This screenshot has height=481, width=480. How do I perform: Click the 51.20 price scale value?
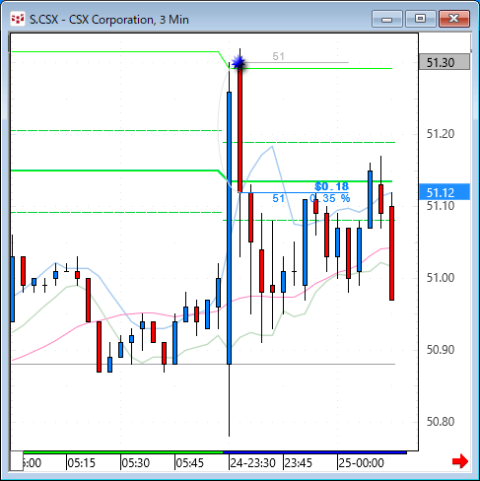point(441,134)
